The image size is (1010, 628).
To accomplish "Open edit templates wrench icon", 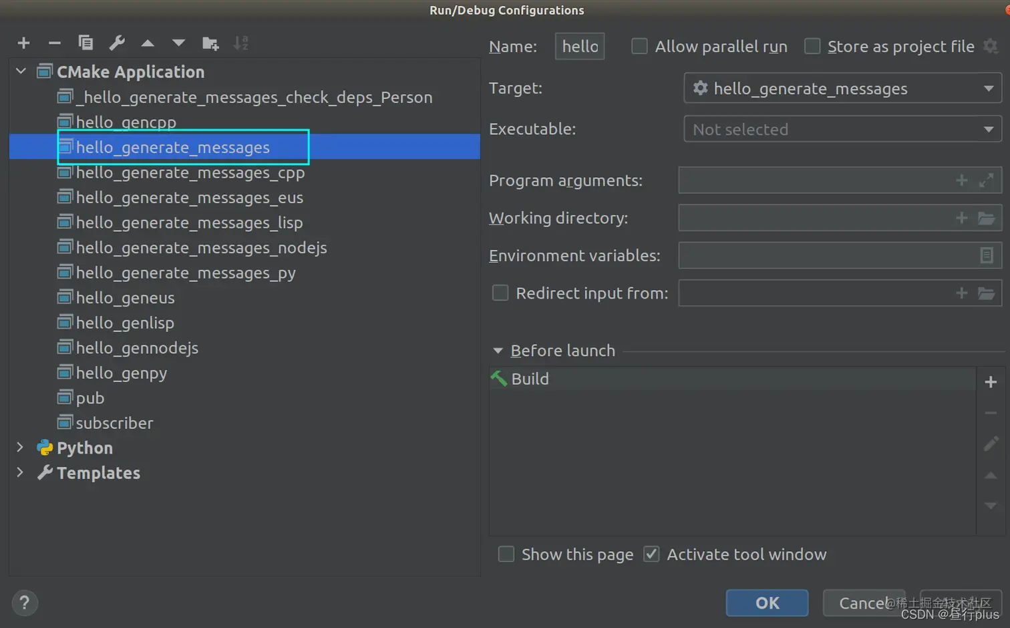I will tap(117, 43).
